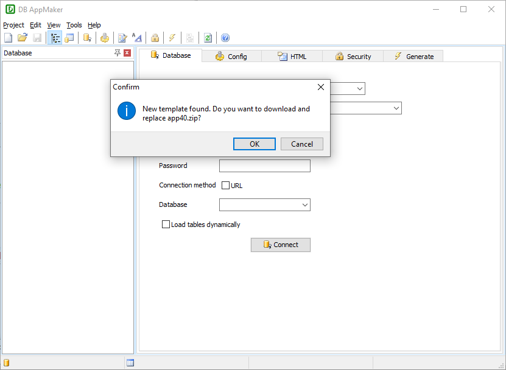Click the DB AppMaker logo in title bar
506x370 pixels.
click(10, 9)
